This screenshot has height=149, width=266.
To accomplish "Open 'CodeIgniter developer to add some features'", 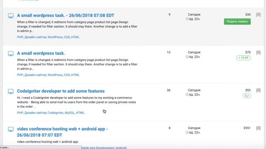I will point(61,91).
